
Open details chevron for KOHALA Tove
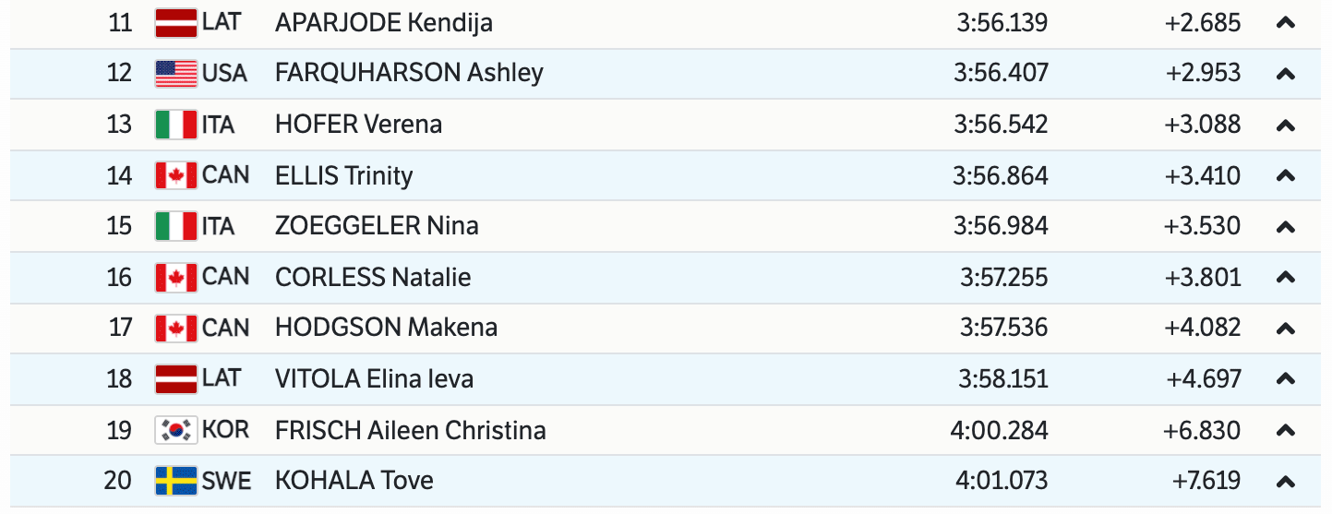[x=1285, y=481]
